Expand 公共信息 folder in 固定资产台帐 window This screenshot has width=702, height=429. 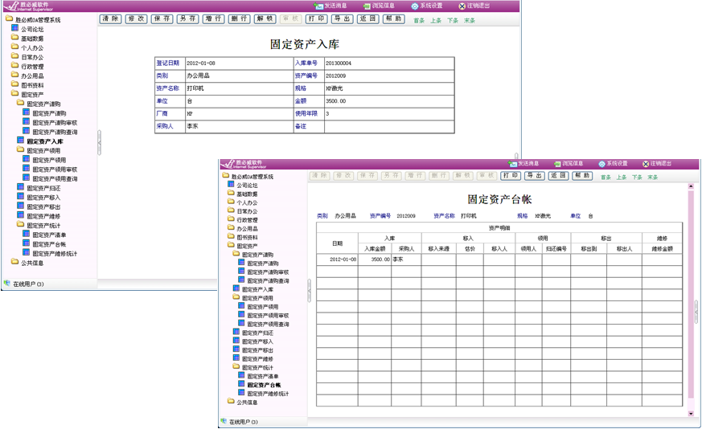231,401
